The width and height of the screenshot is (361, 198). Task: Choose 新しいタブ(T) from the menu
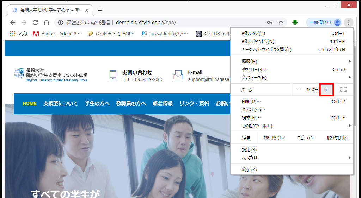(x=292, y=33)
